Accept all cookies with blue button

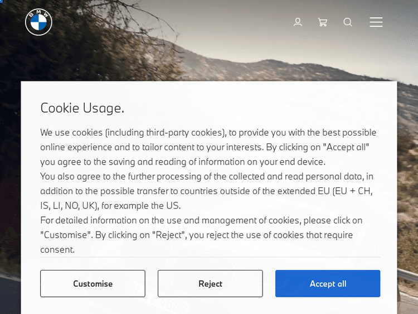328,283
